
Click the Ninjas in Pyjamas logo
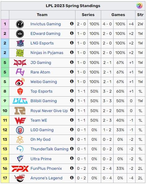[20, 53]
